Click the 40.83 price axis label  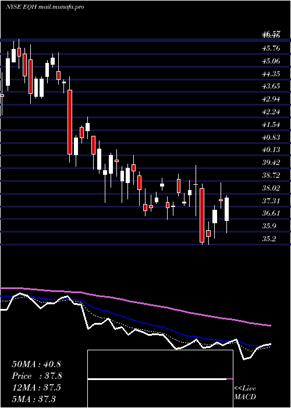(x=271, y=138)
